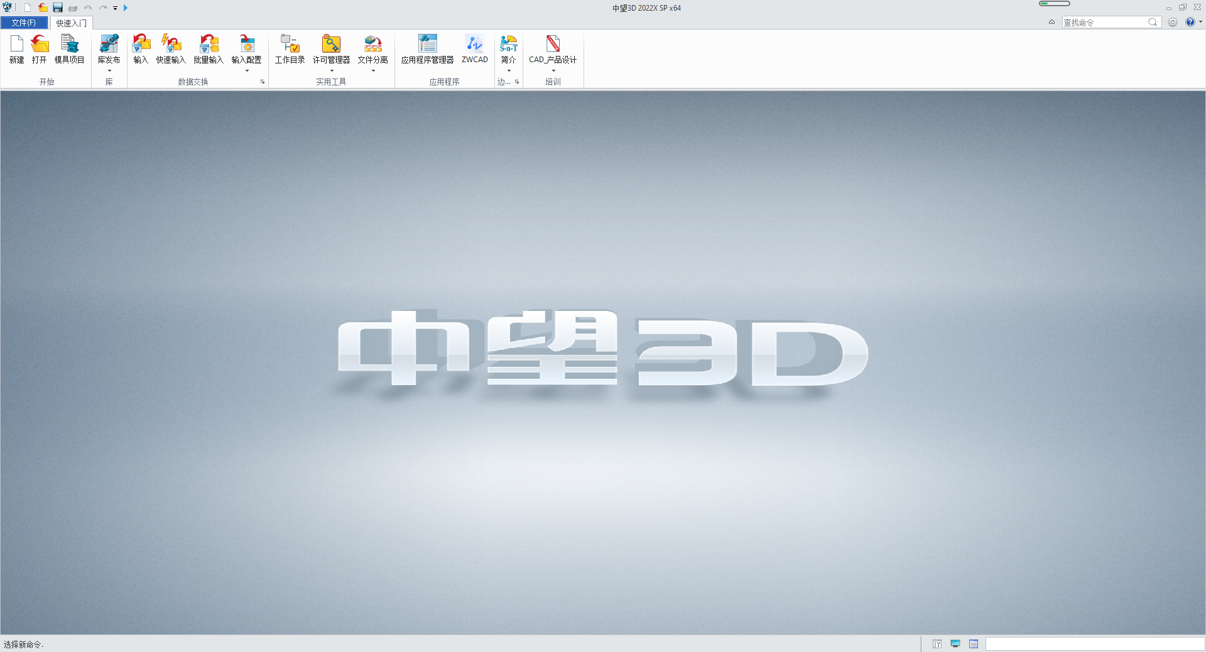
Task: Click the toolbar manager icon in status bar
Action: (x=937, y=644)
